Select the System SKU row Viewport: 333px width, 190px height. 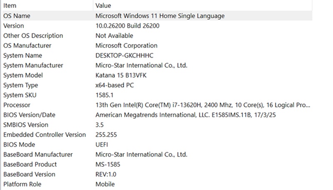(x=157, y=95)
